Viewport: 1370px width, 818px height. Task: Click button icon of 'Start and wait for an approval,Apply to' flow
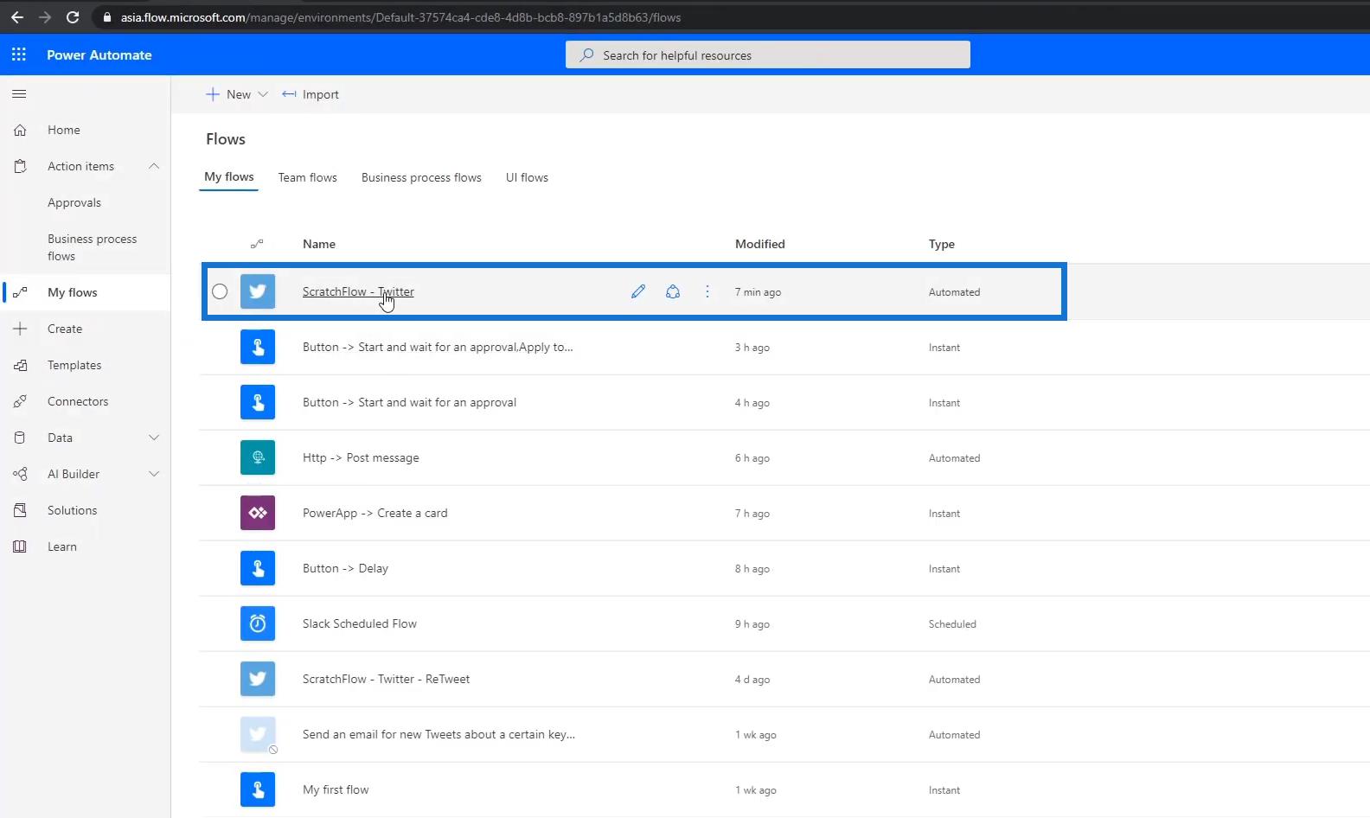[x=258, y=347]
